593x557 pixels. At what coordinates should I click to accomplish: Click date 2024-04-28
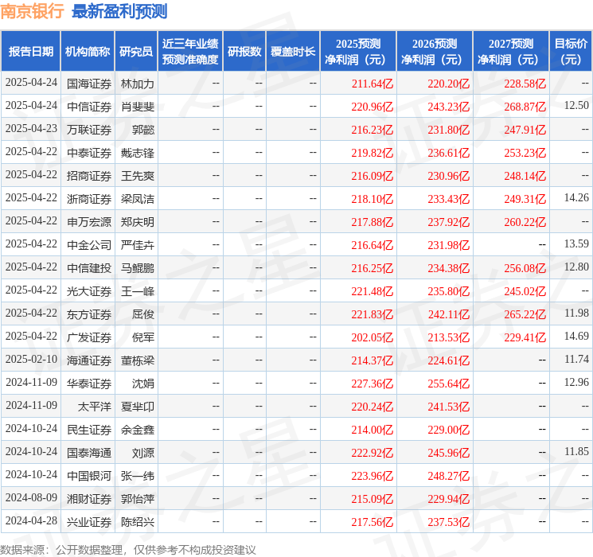point(31,520)
